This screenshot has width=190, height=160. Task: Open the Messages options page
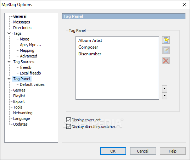point(22,22)
